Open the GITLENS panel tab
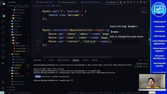Image resolution: width=167 pixels, height=94 pixels. (94, 60)
